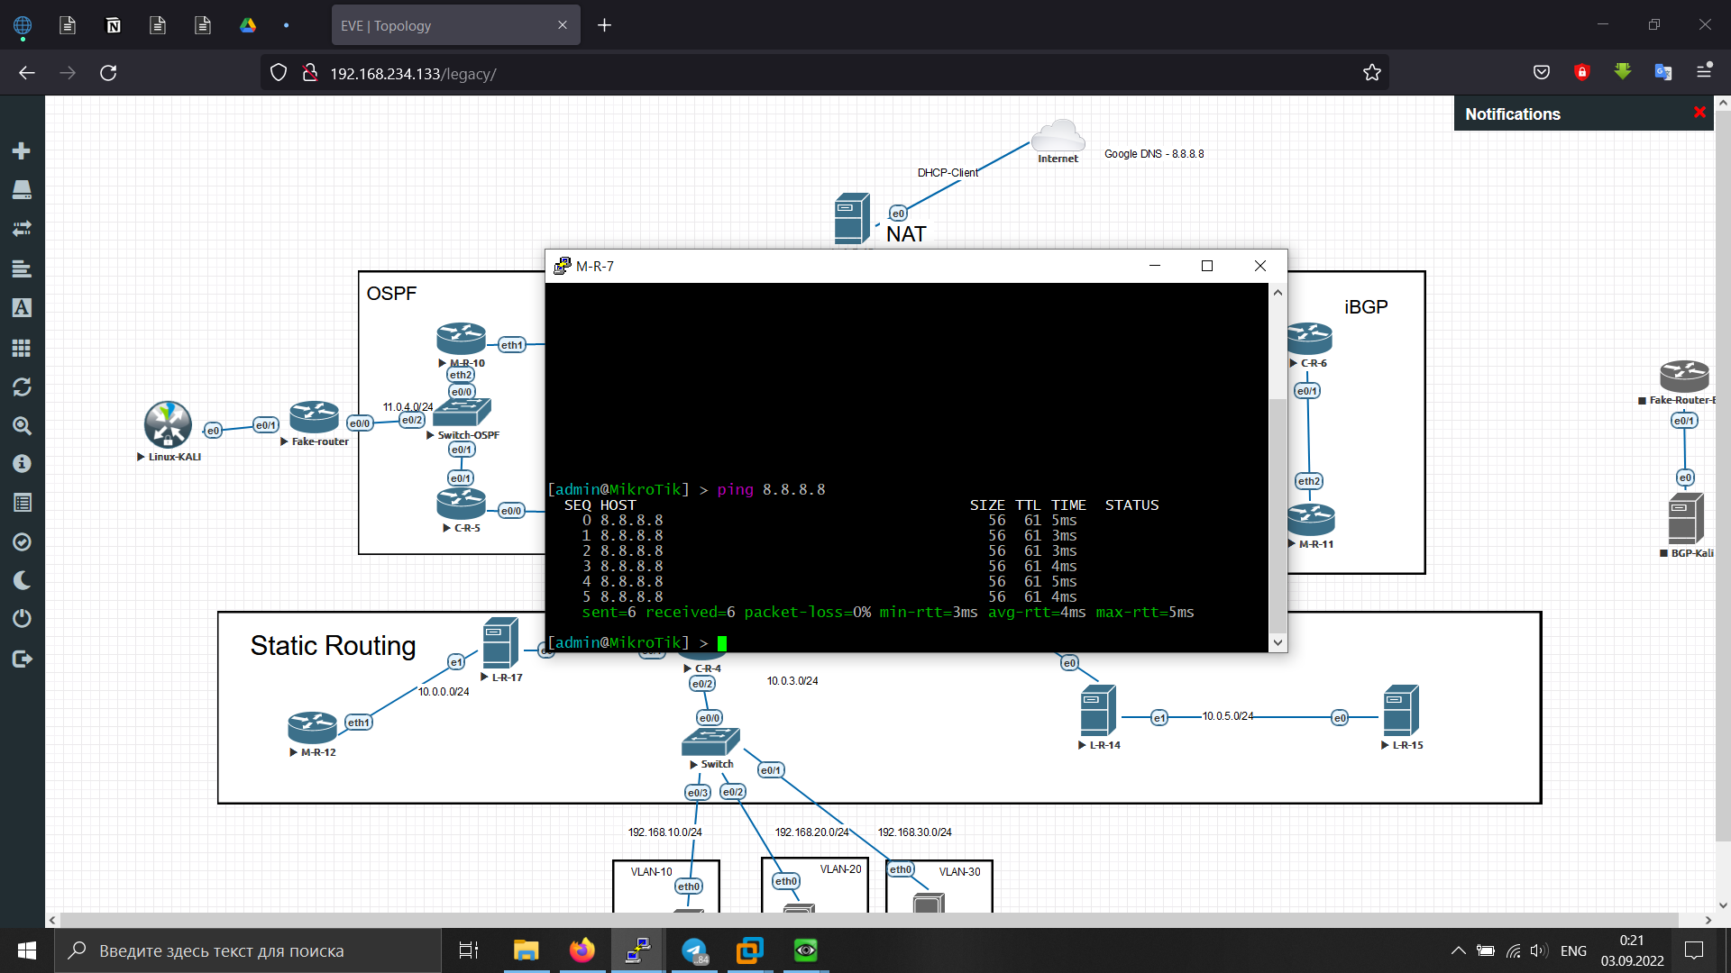Open Firefox from the taskbar
This screenshot has height=973, width=1731.
pyautogui.click(x=582, y=950)
